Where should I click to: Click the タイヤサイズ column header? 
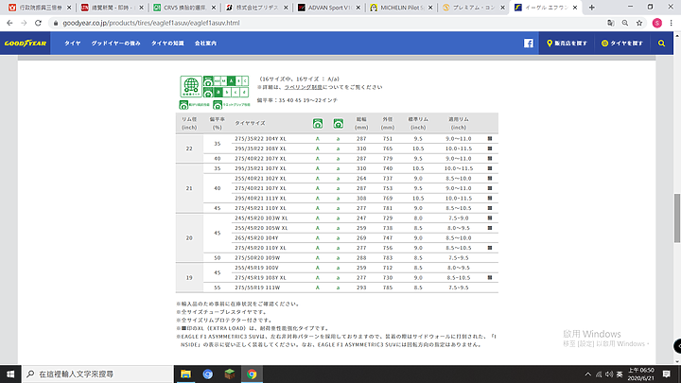(250, 123)
